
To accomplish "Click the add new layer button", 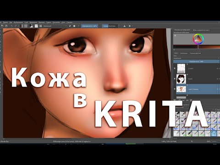I will point(175,100).
